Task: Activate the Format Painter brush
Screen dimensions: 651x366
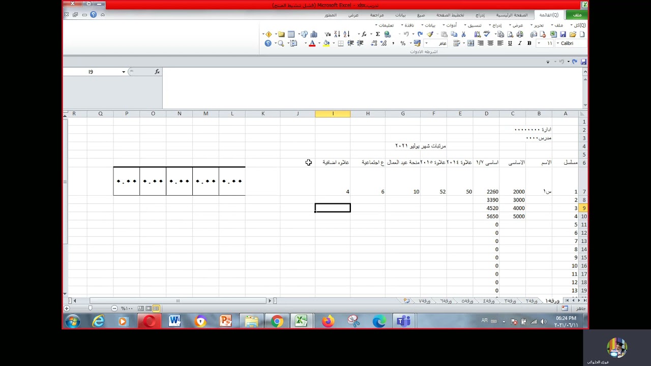Action: (x=430, y=34)
